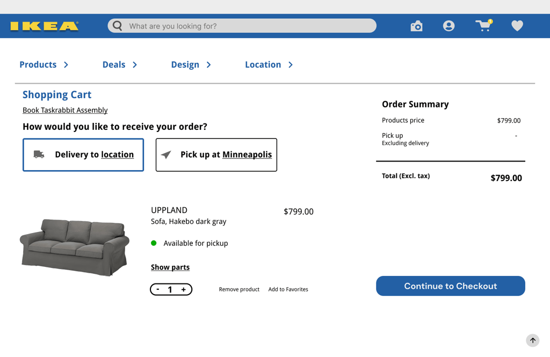550x357 pixels.
Task: Click the Shopping Cart heading
Action: [x=57, y=94]
